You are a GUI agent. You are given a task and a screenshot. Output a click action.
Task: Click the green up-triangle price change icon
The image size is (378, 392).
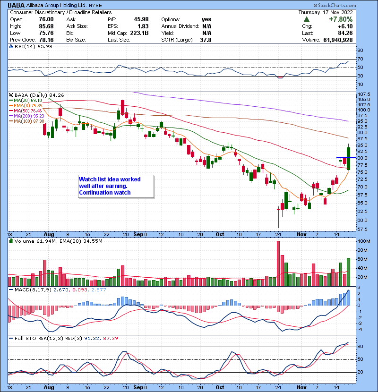pos(307,19)
